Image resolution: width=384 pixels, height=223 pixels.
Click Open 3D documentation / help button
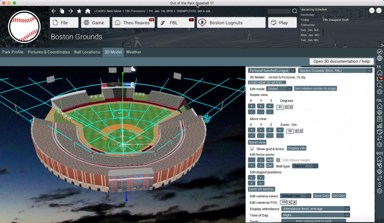341,61
